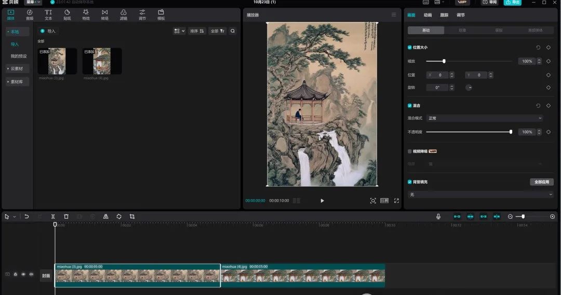Screen dimensions: 561x295
Task: Open the grid view layout dropdown
Action: pyautogui.click(x=179, y=31)
